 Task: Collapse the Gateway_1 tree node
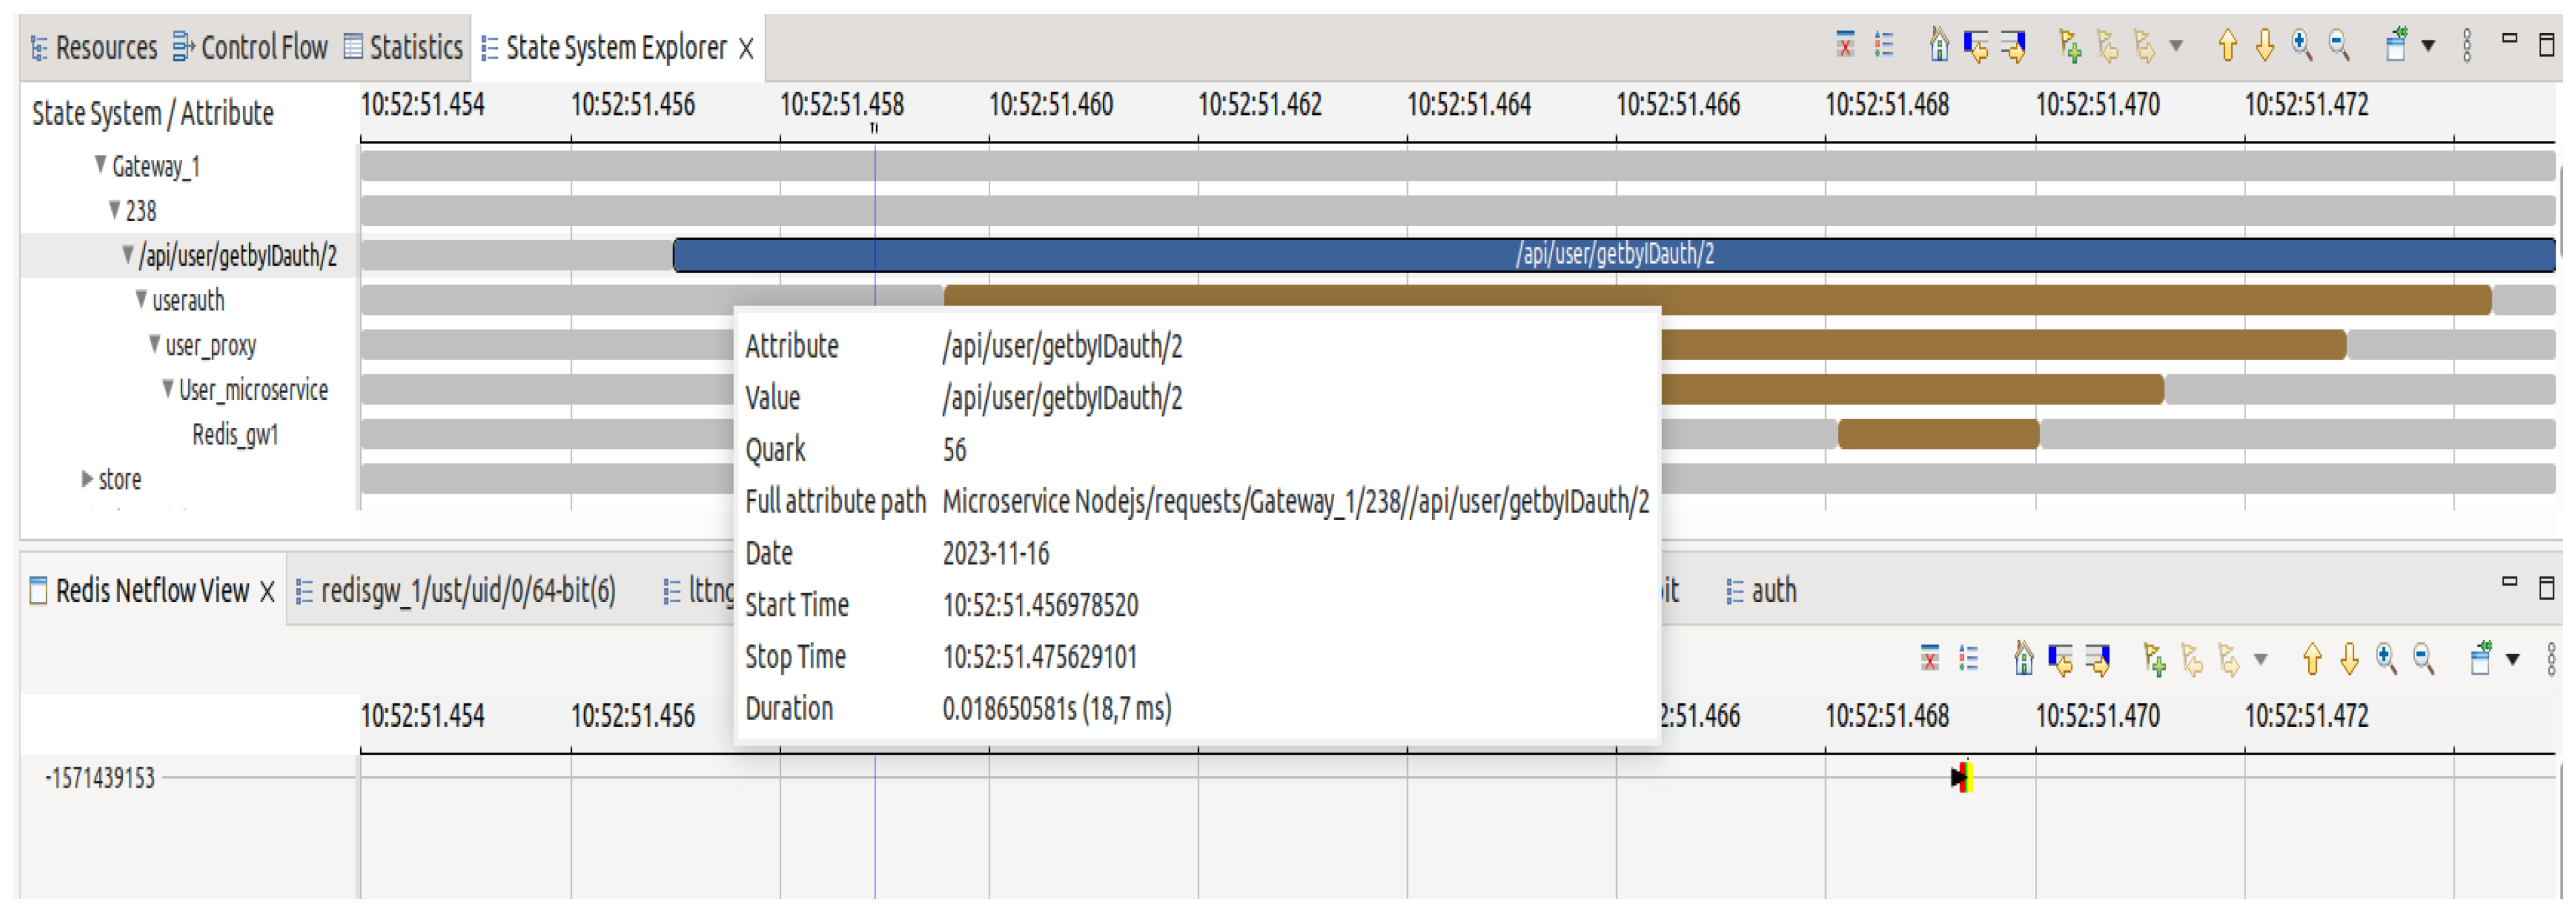click(x=100, y=164)
